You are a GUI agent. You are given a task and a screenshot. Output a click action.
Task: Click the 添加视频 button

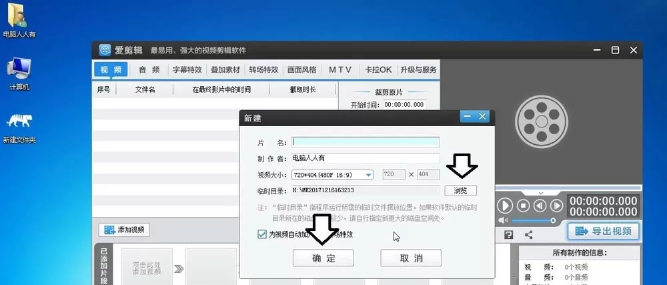(x=124, y=230)
